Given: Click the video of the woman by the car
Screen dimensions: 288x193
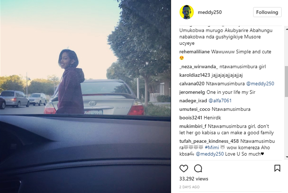Looking at the screenshot, I should pyautogui.click(x=86, y=96).
